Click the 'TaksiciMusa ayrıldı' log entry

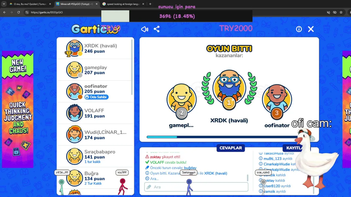coord(277,153)
